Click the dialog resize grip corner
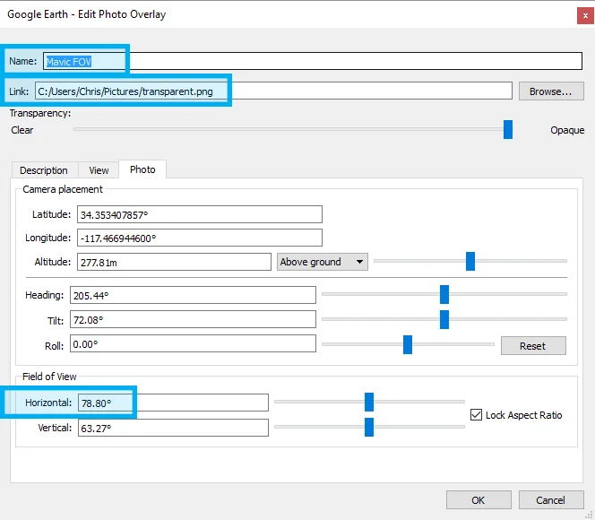The width and height of the screenshot is (595, 520). click(x=589, y=515)
